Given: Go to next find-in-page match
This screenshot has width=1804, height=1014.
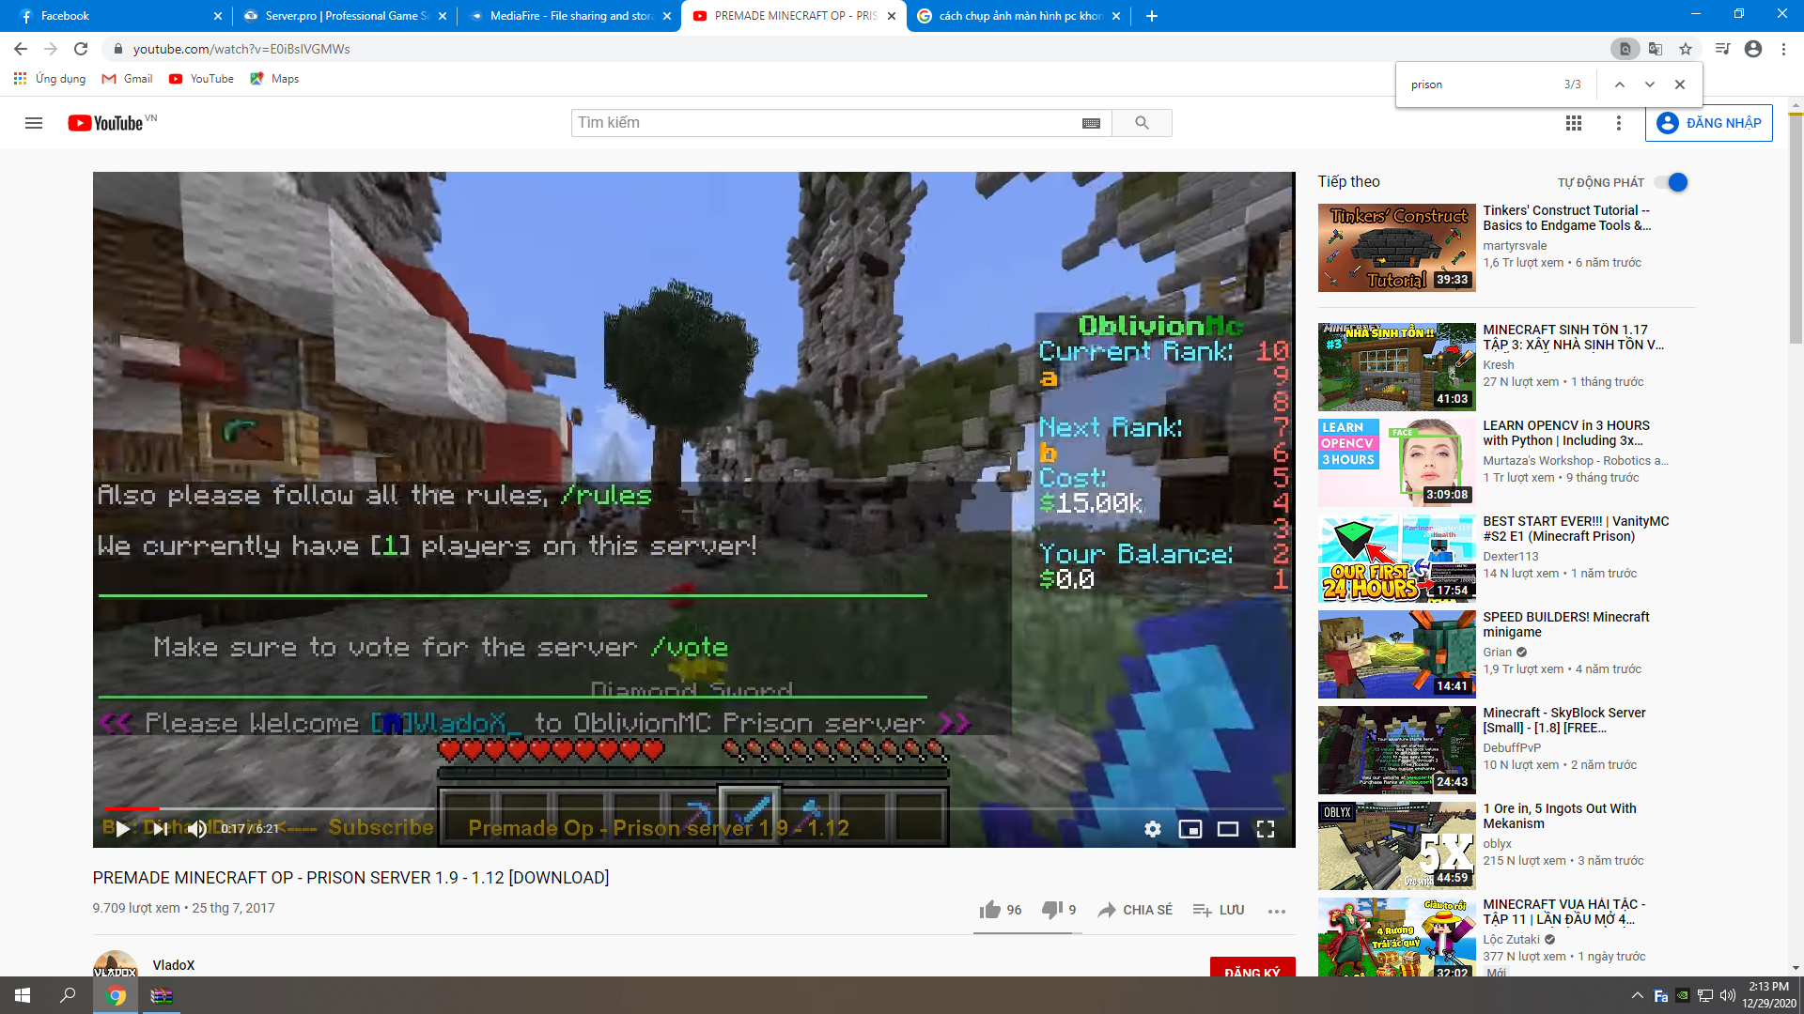Looking at the screenshot, I should coord(1650,84).
